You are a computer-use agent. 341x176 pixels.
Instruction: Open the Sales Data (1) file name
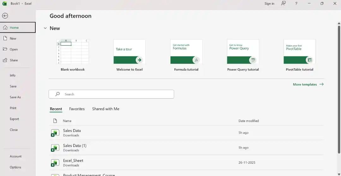pyautogui.click(x=75, y=145)
